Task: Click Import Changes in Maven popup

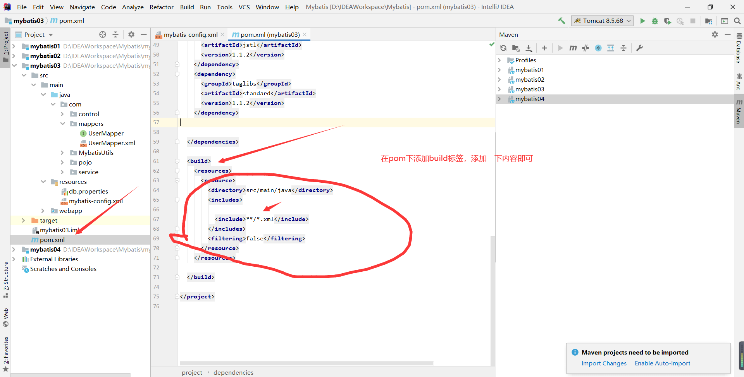Action: (604, 363)
